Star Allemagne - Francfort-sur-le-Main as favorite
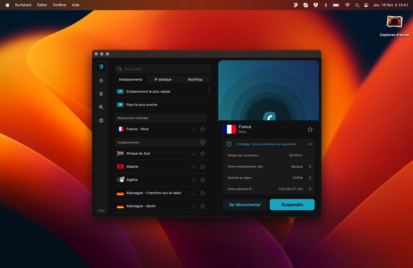413x268 pixels. [202, 193]
